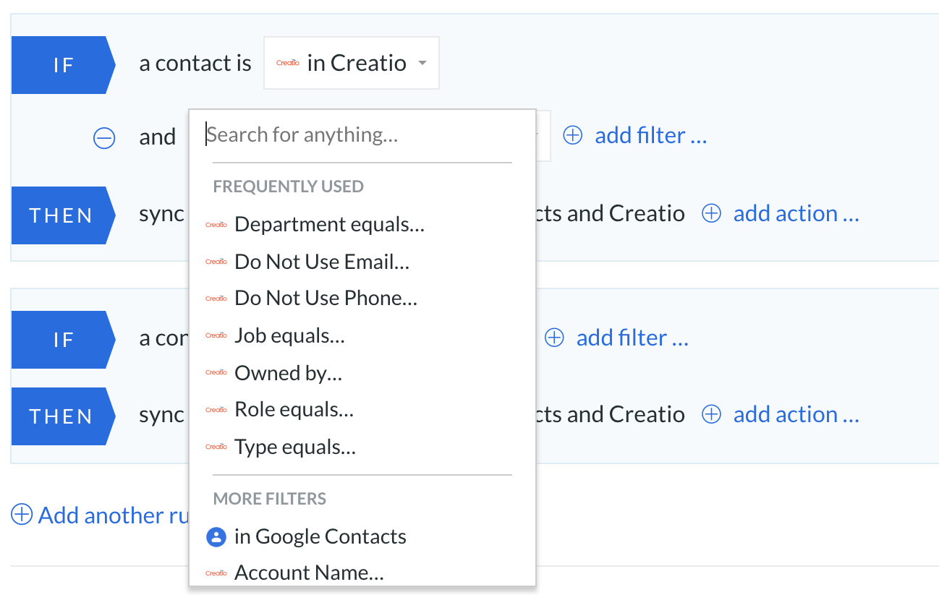Click 'add filter …' in second rule
This screenshot has width=939, height=600.
coord(632,338)
